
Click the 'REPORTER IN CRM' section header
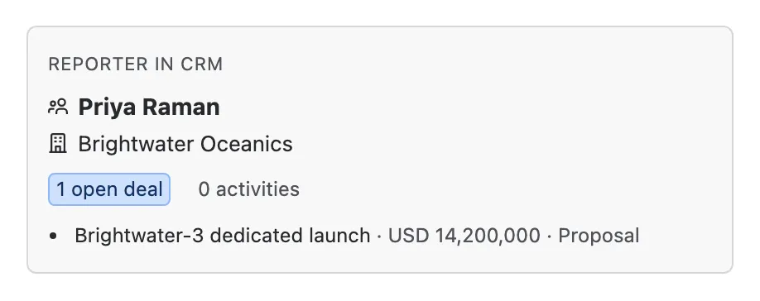click(136, 64)
